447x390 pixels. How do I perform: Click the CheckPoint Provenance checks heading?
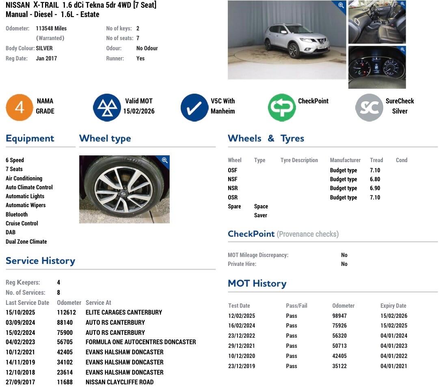[283, 234]
